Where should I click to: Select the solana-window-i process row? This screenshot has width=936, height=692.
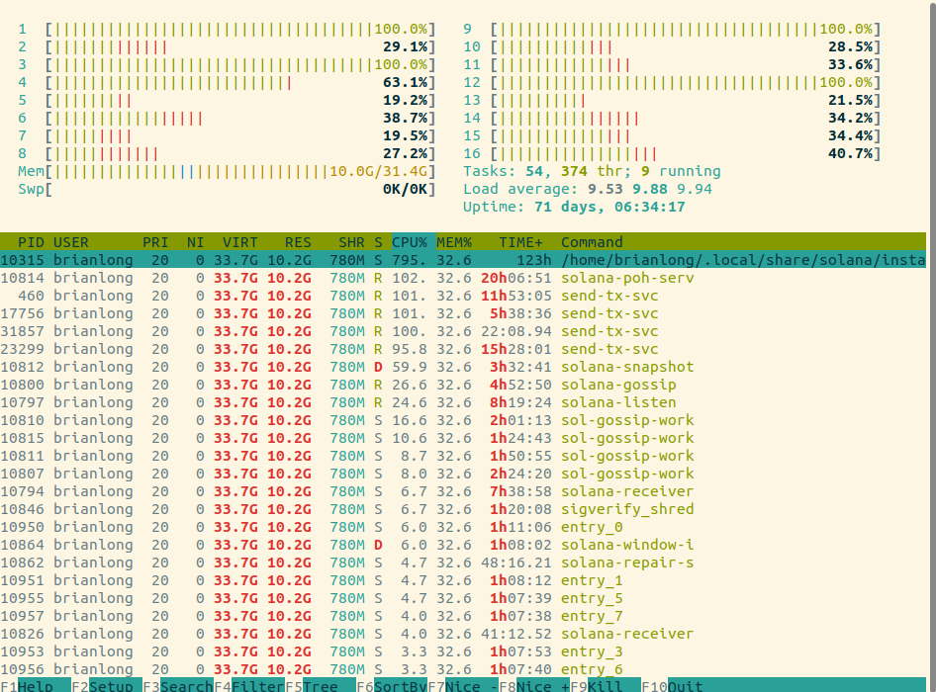(463, 545)
